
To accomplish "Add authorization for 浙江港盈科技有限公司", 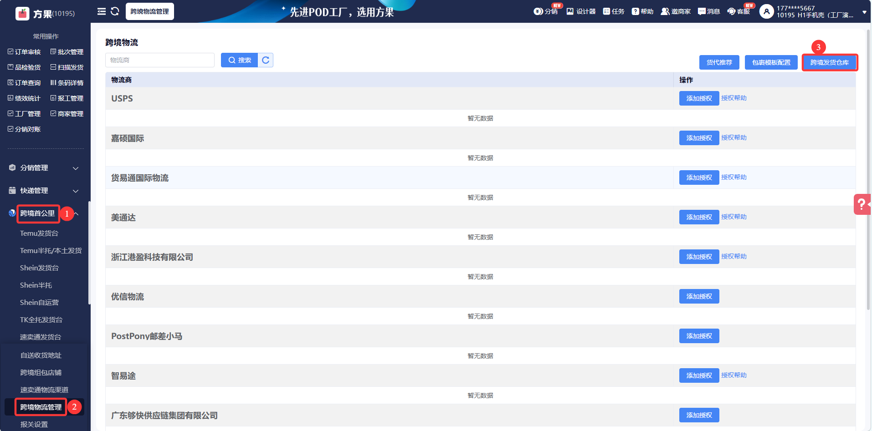I will 699,257.
